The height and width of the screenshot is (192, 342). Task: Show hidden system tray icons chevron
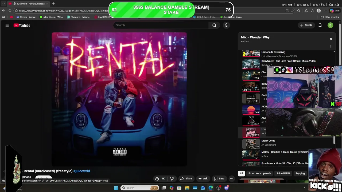304,188
